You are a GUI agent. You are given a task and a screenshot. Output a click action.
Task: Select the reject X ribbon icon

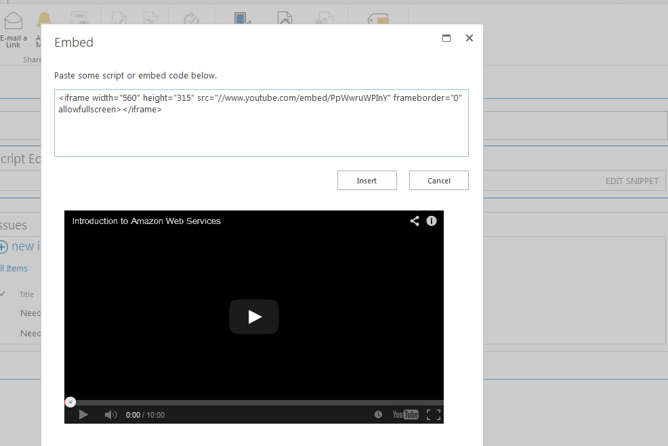152,18
